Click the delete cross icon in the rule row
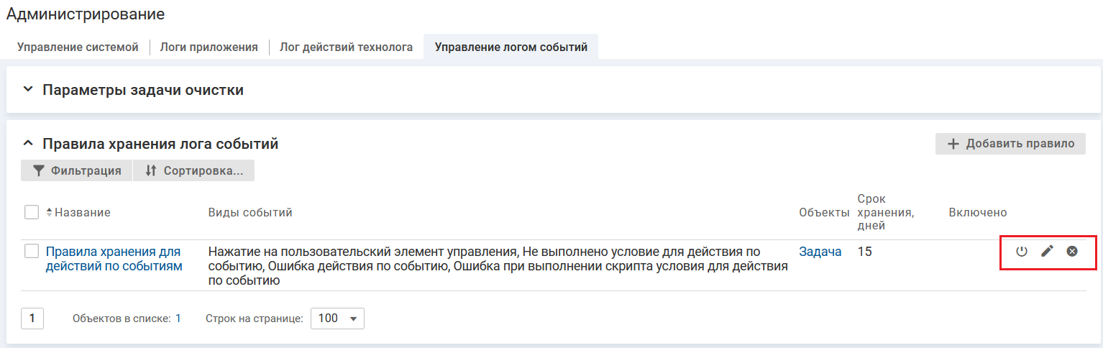This screenshot has height=348, width=1103. [1072, 251]
